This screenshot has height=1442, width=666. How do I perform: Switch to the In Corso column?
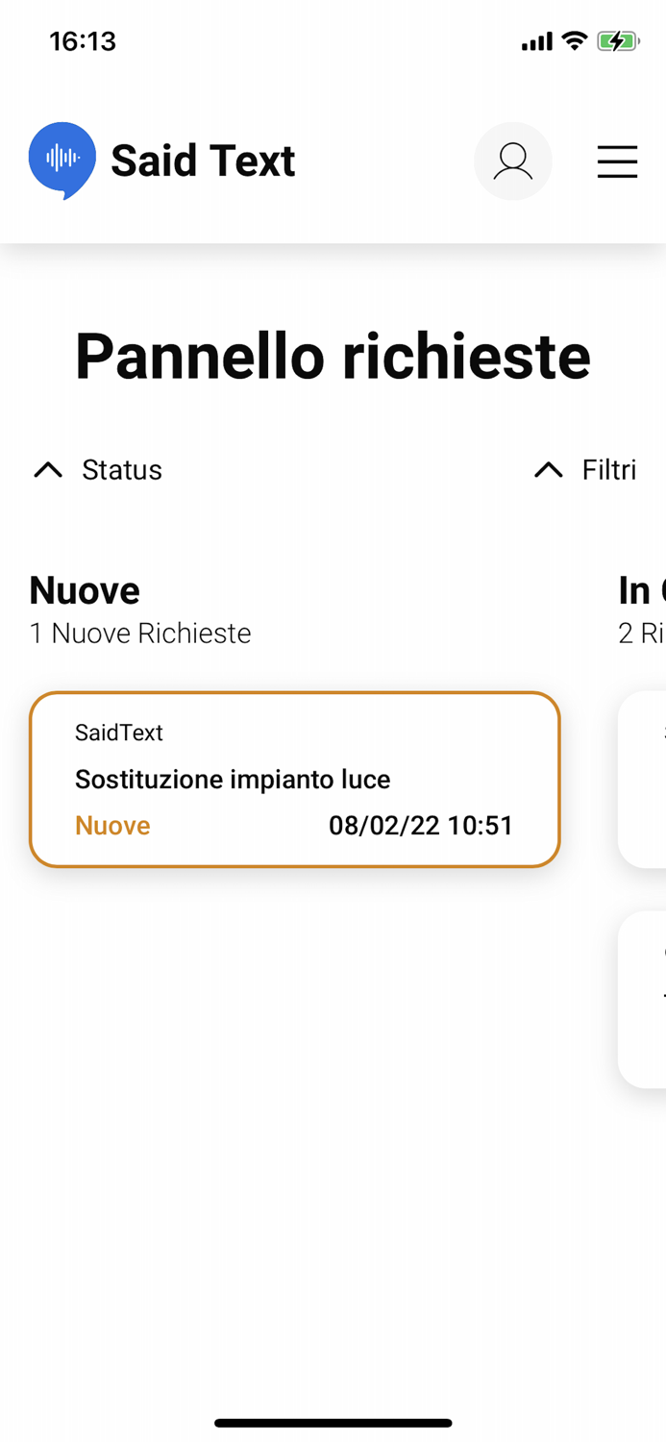point(638,590)
